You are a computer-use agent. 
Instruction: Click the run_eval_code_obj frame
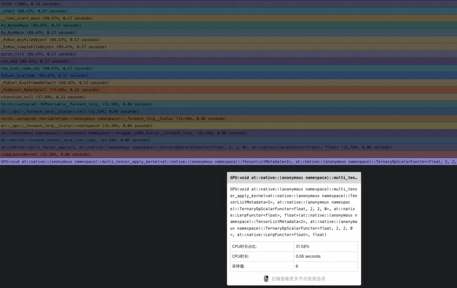point(228,68)
